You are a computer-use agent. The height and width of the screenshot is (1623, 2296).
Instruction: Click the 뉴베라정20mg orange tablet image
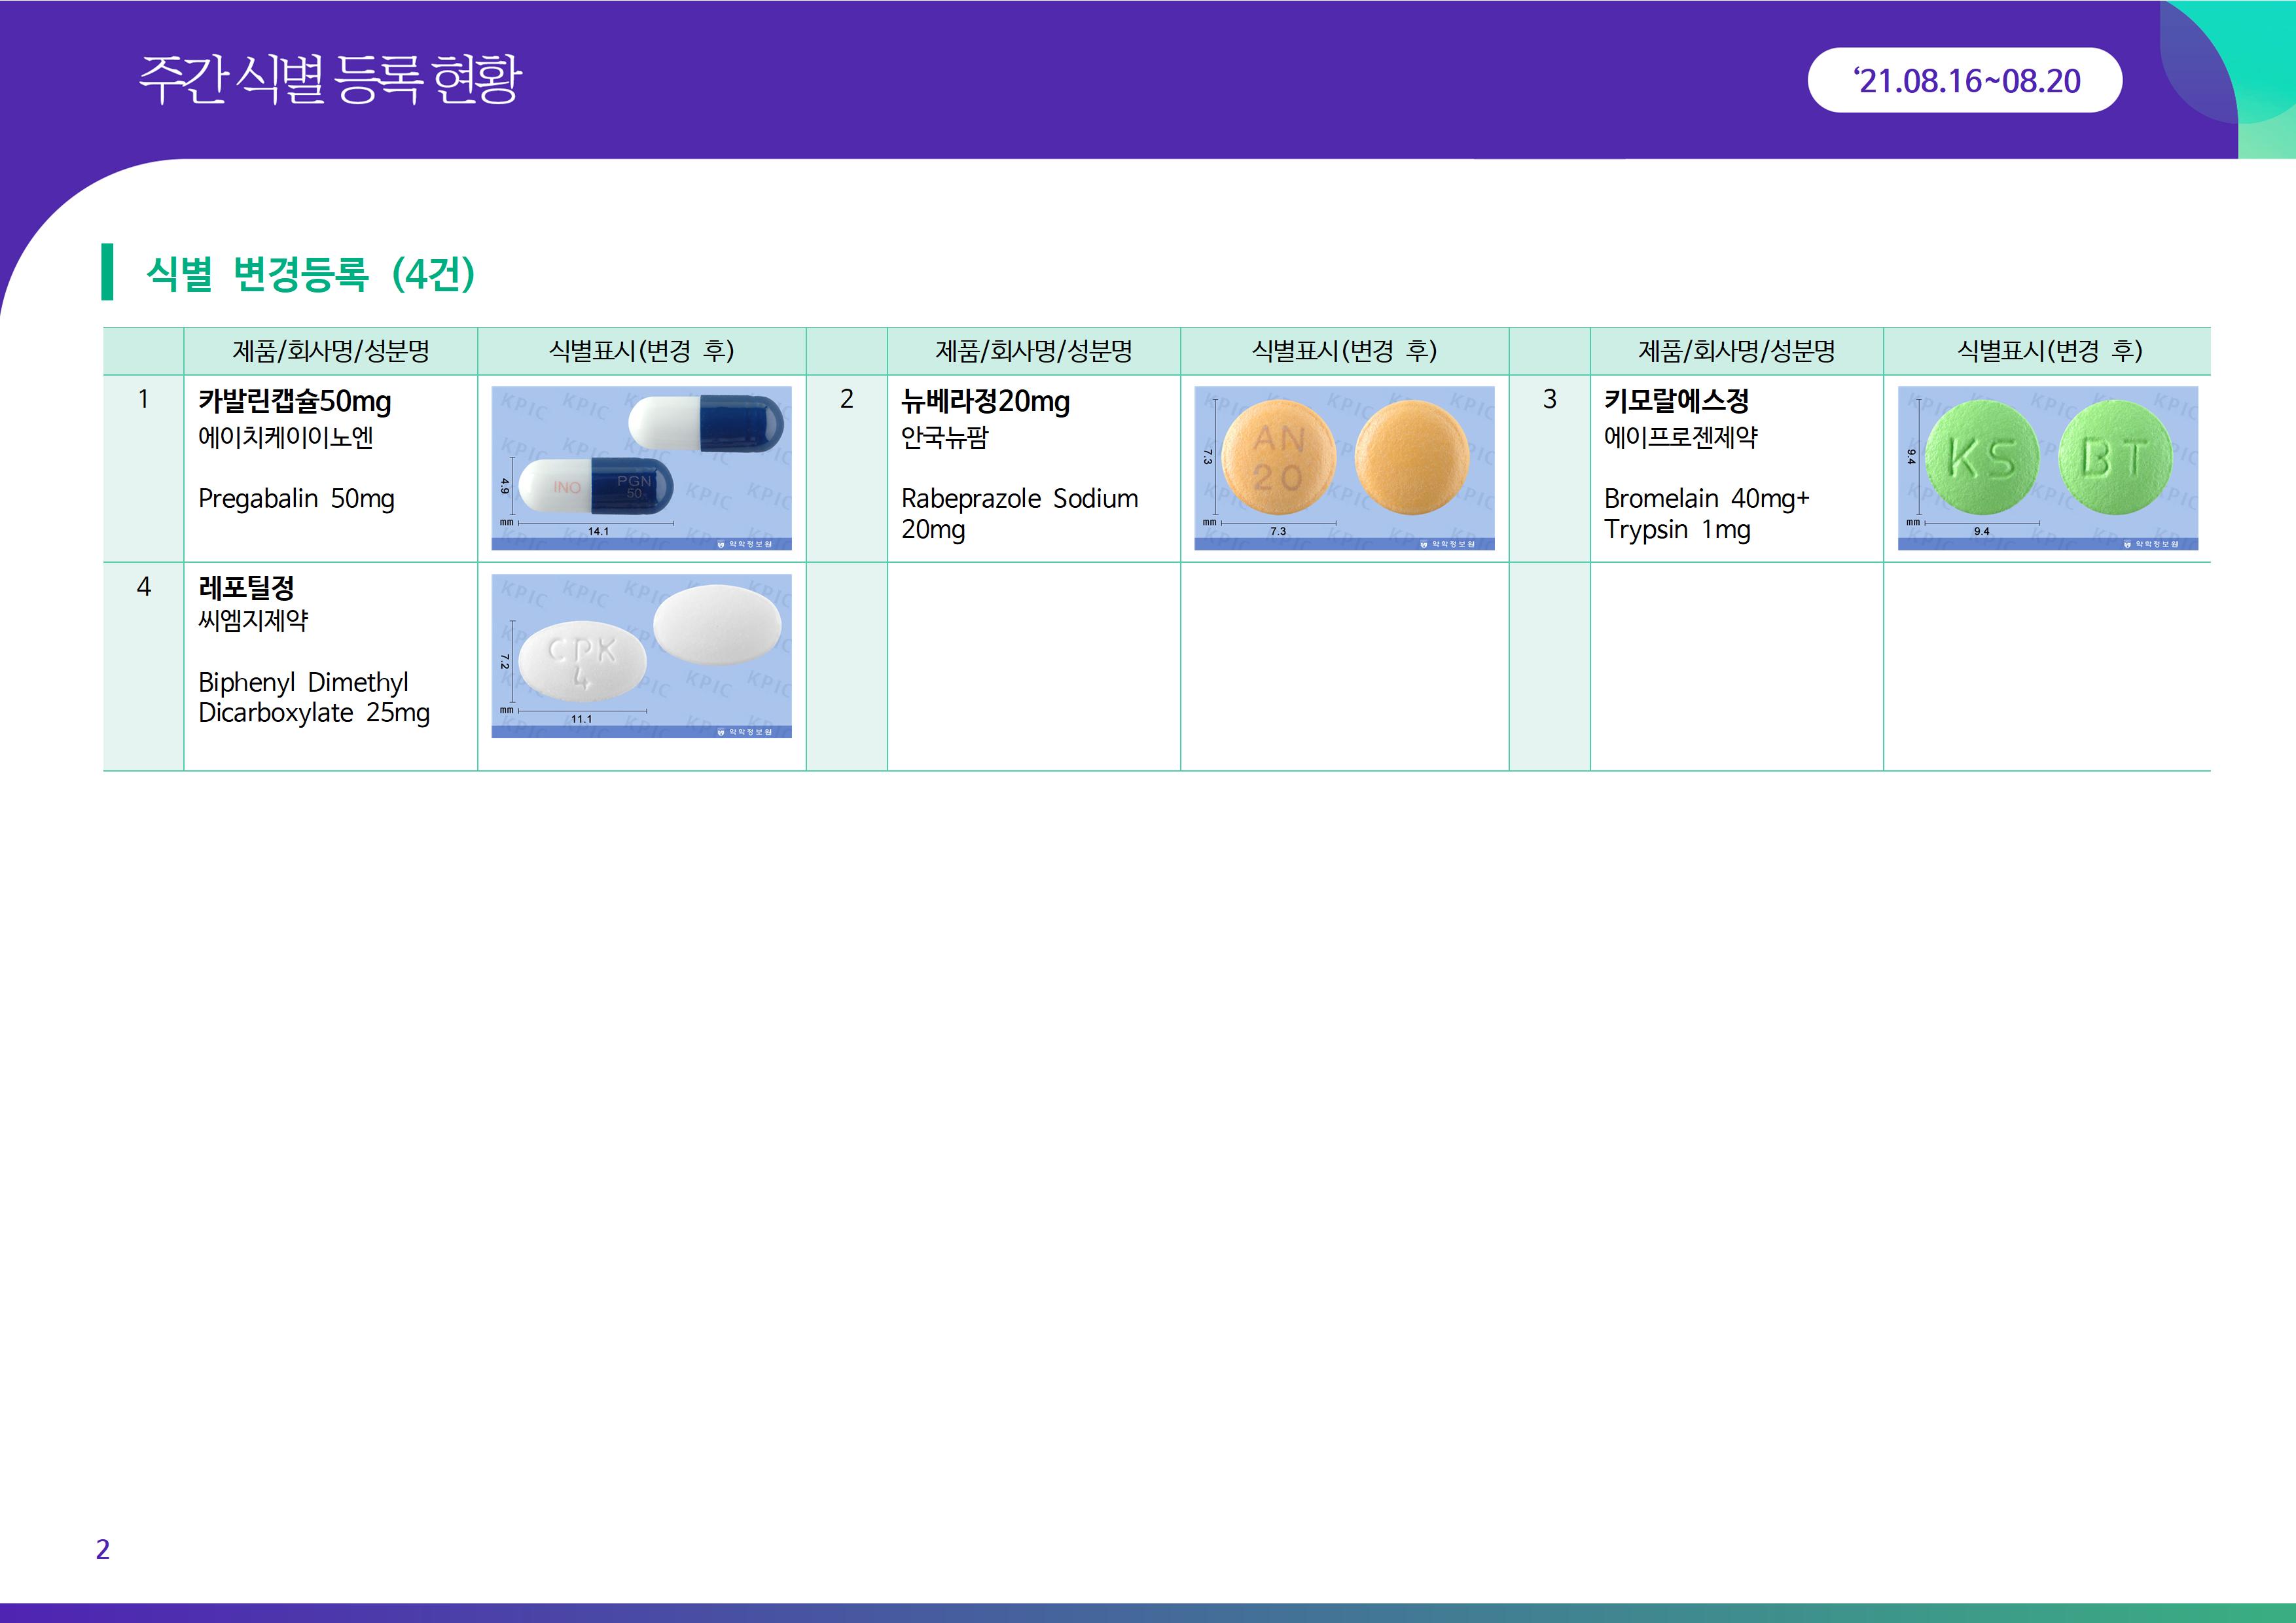[x=1344, y=468]
